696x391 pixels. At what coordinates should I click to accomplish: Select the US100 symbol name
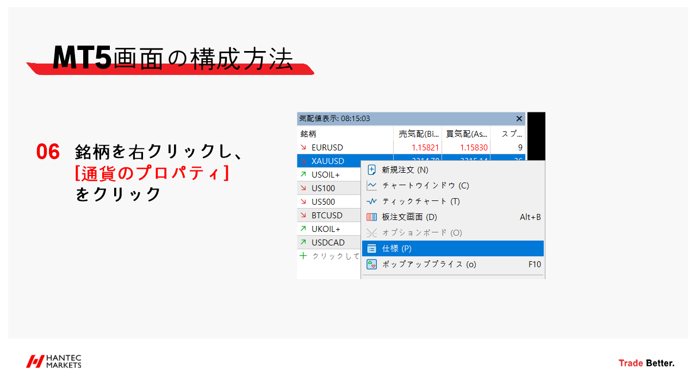tap(324, 188)
